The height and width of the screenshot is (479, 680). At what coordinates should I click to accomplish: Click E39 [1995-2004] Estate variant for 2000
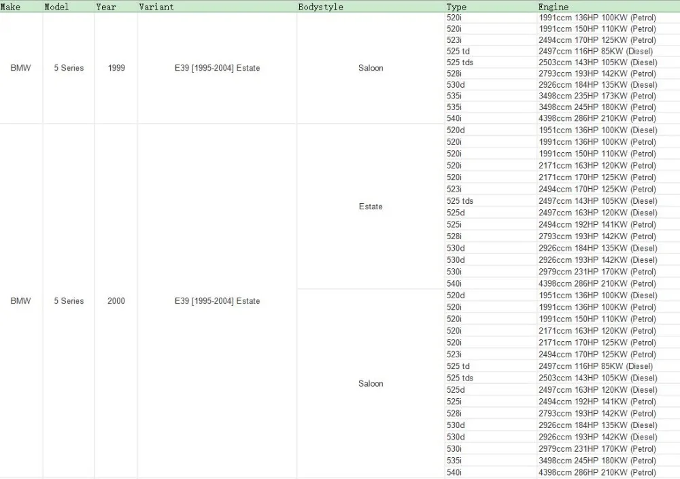tap(218, 301)
